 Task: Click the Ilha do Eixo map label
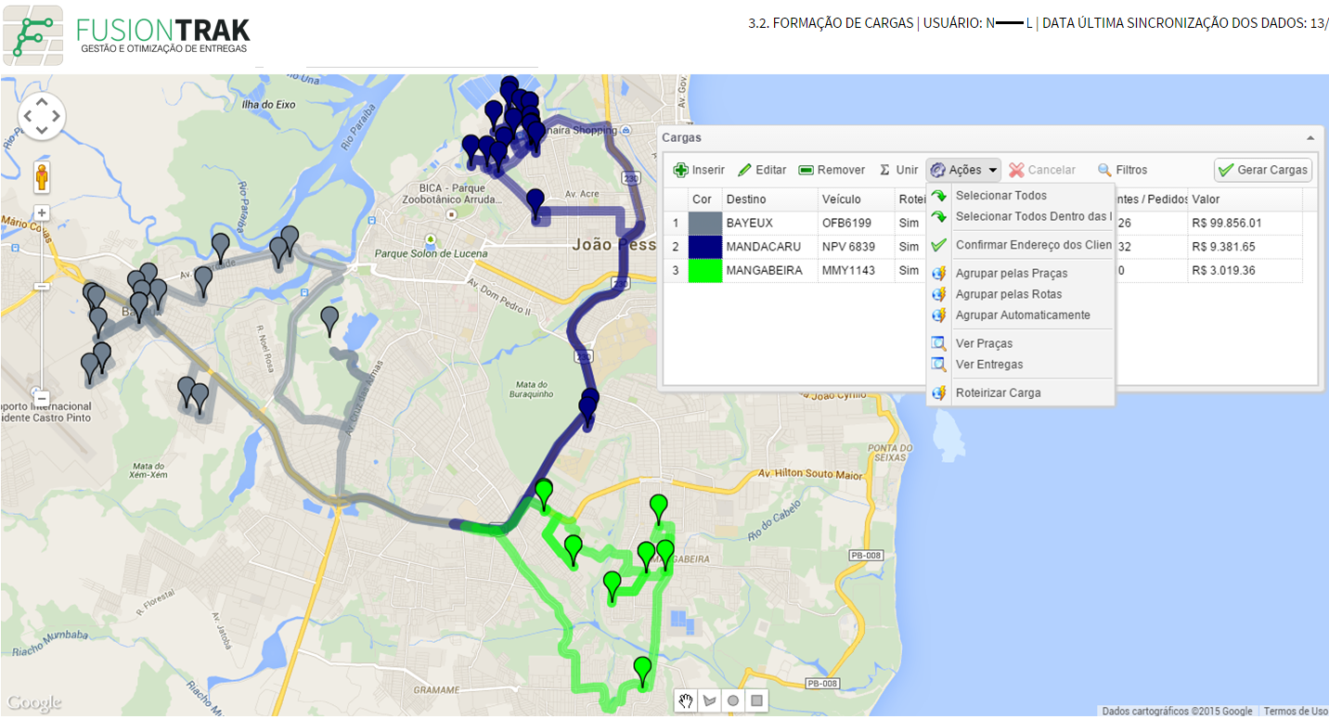(x=268, y=105)
